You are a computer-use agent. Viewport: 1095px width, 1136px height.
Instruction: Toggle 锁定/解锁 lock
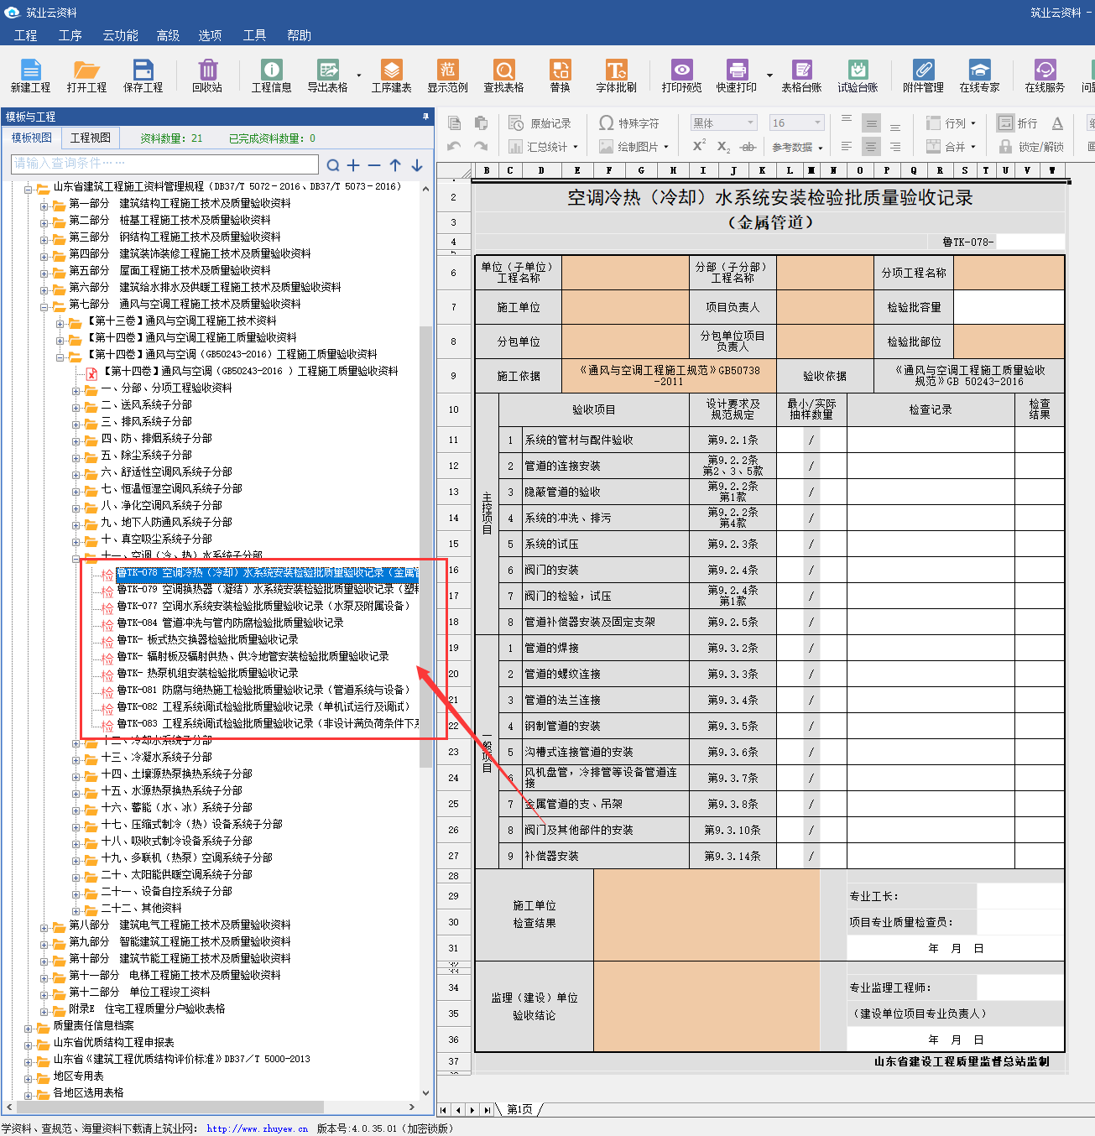(1031, 146)
